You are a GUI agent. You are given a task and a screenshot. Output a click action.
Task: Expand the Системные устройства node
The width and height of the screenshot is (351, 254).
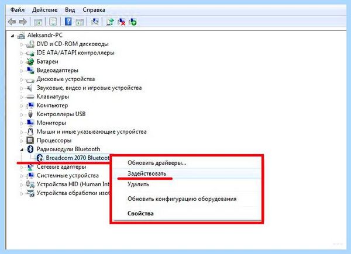click(22, 176)
